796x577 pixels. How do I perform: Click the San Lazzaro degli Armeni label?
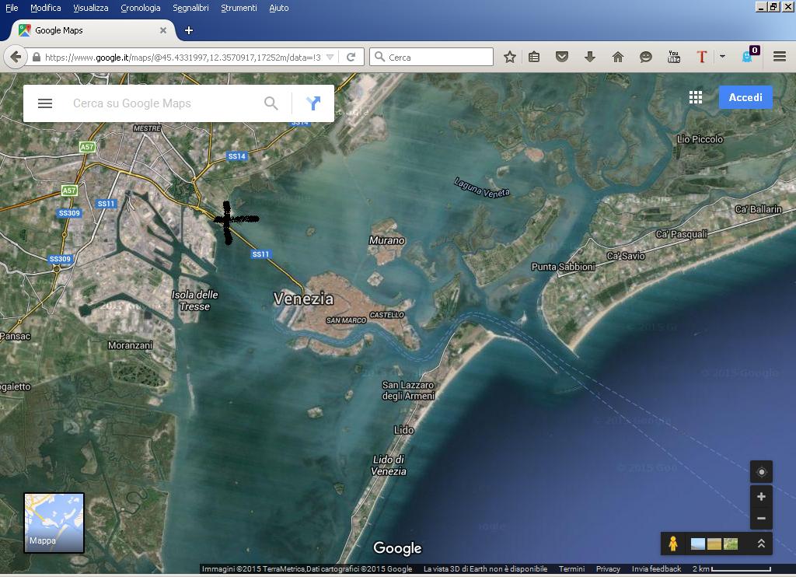pos(408,390)
